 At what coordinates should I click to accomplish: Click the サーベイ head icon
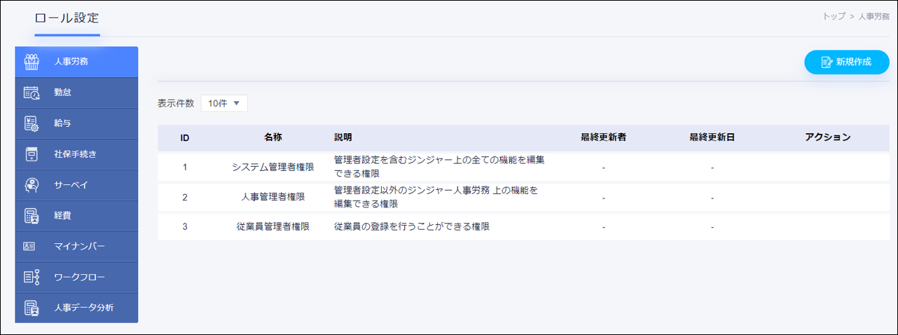[32, 185]
